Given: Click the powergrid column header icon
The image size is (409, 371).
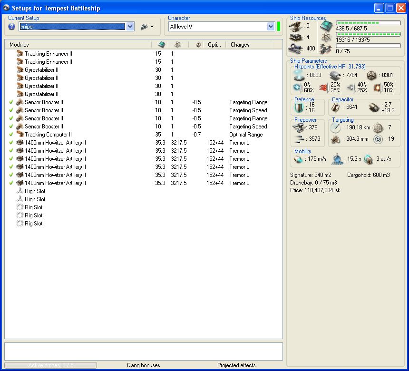Looking at the screenshot, I should tap(178, 45).
